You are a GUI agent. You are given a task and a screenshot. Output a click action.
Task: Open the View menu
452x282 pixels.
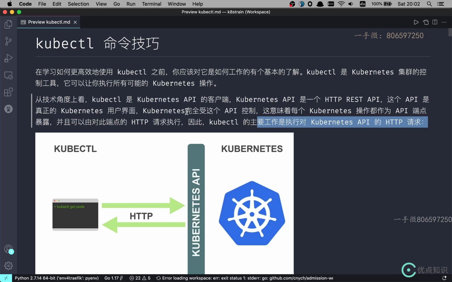click(101, 4)
